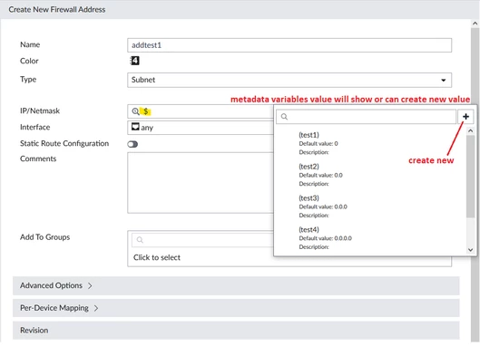The image size is (480, 346).
Task: Click the IP/Netmask input field
Action: (201, 111)
